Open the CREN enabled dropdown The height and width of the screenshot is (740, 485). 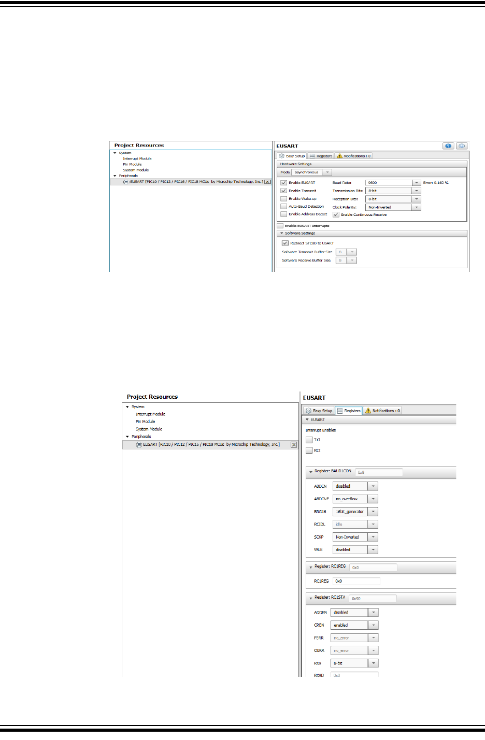[x=374, y=626]
